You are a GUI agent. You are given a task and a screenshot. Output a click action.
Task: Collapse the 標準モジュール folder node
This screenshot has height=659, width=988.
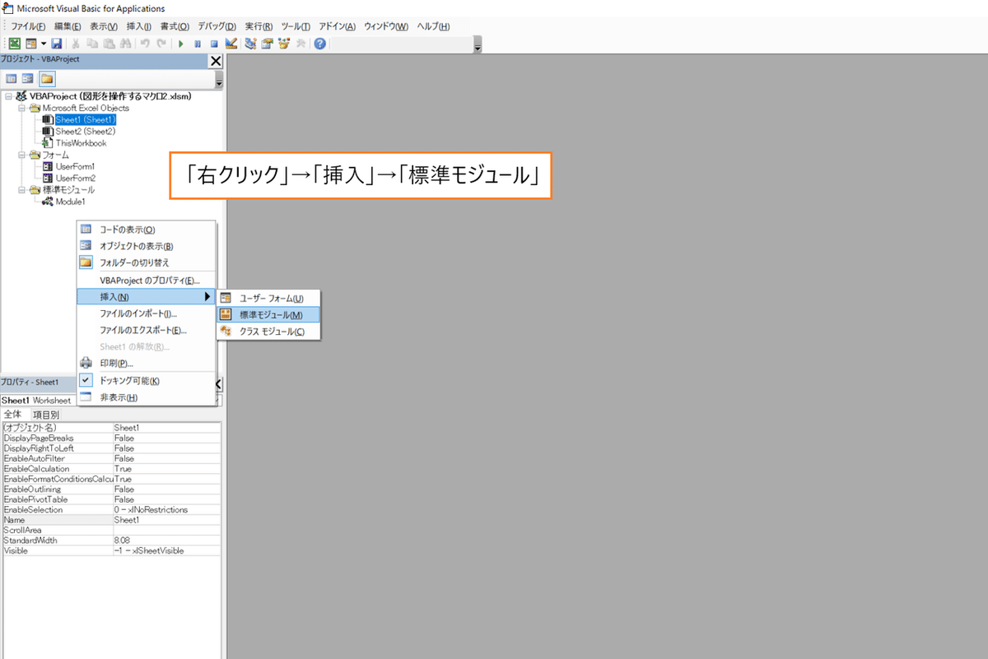tap(22, 190)
